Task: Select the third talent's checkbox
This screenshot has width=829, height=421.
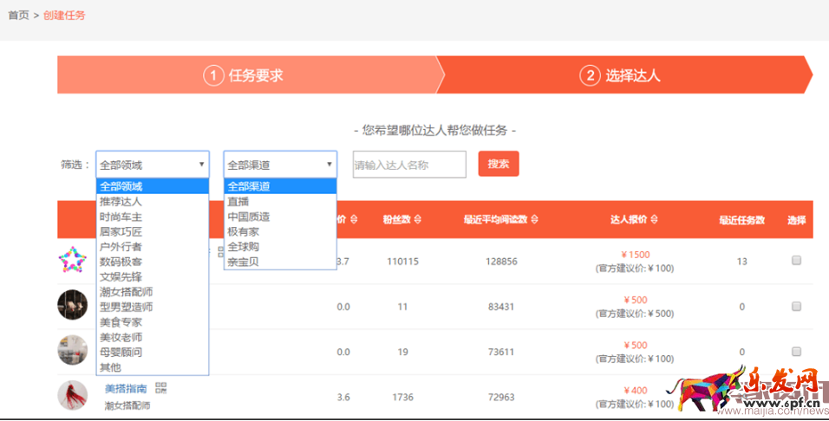Action: click(796, 352)
